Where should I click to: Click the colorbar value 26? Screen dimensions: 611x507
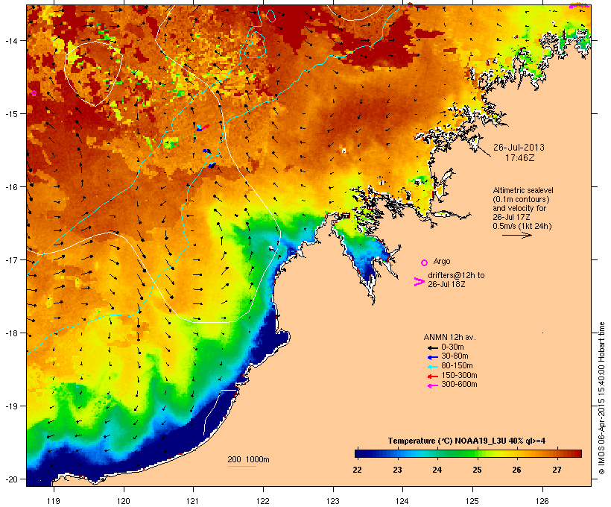(516, 470)
